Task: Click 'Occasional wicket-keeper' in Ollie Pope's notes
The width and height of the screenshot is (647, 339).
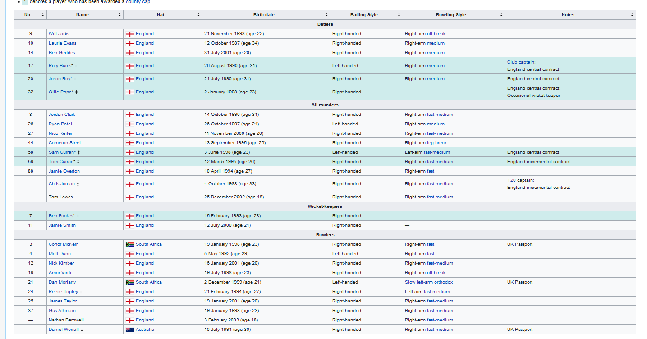Action: (x=534, y=96)
